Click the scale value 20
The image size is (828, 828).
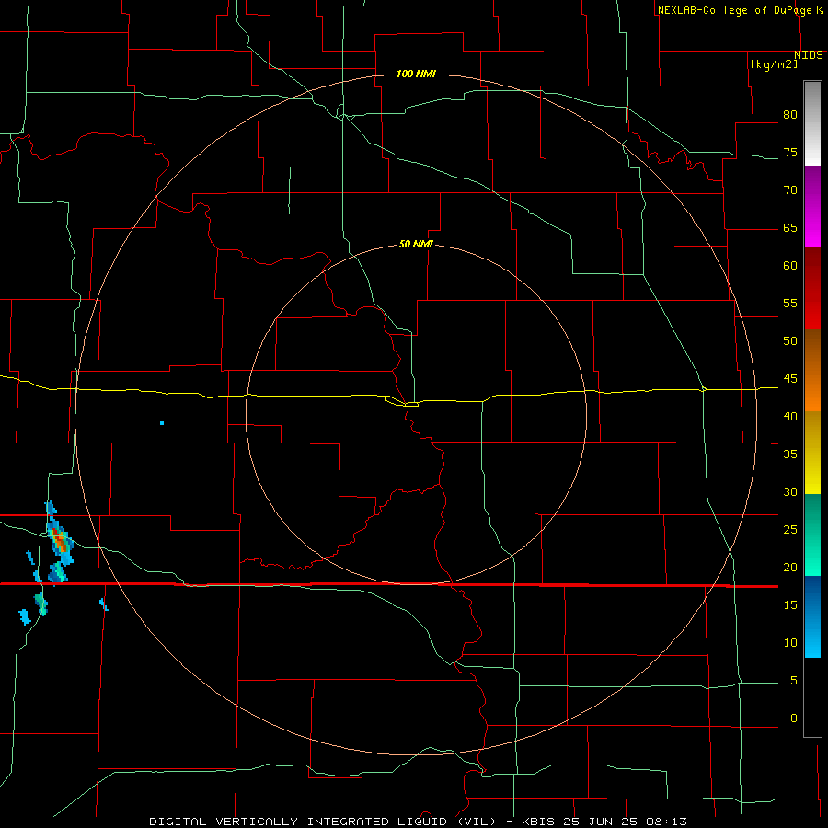[x=790, y=568]
